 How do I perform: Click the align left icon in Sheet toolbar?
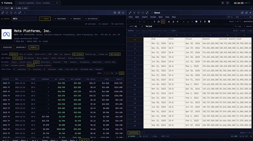coord(169,22)
